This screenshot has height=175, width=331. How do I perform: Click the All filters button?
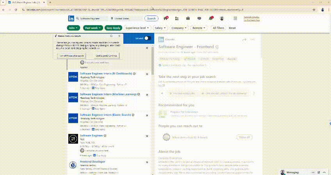point(219,28)
